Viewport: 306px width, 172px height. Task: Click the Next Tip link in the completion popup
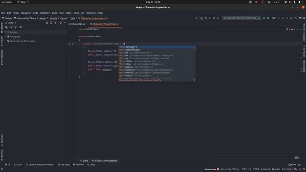tap(157, 80)
